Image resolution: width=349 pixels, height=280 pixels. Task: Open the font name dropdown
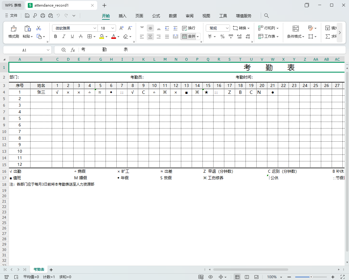coord(95,28)
